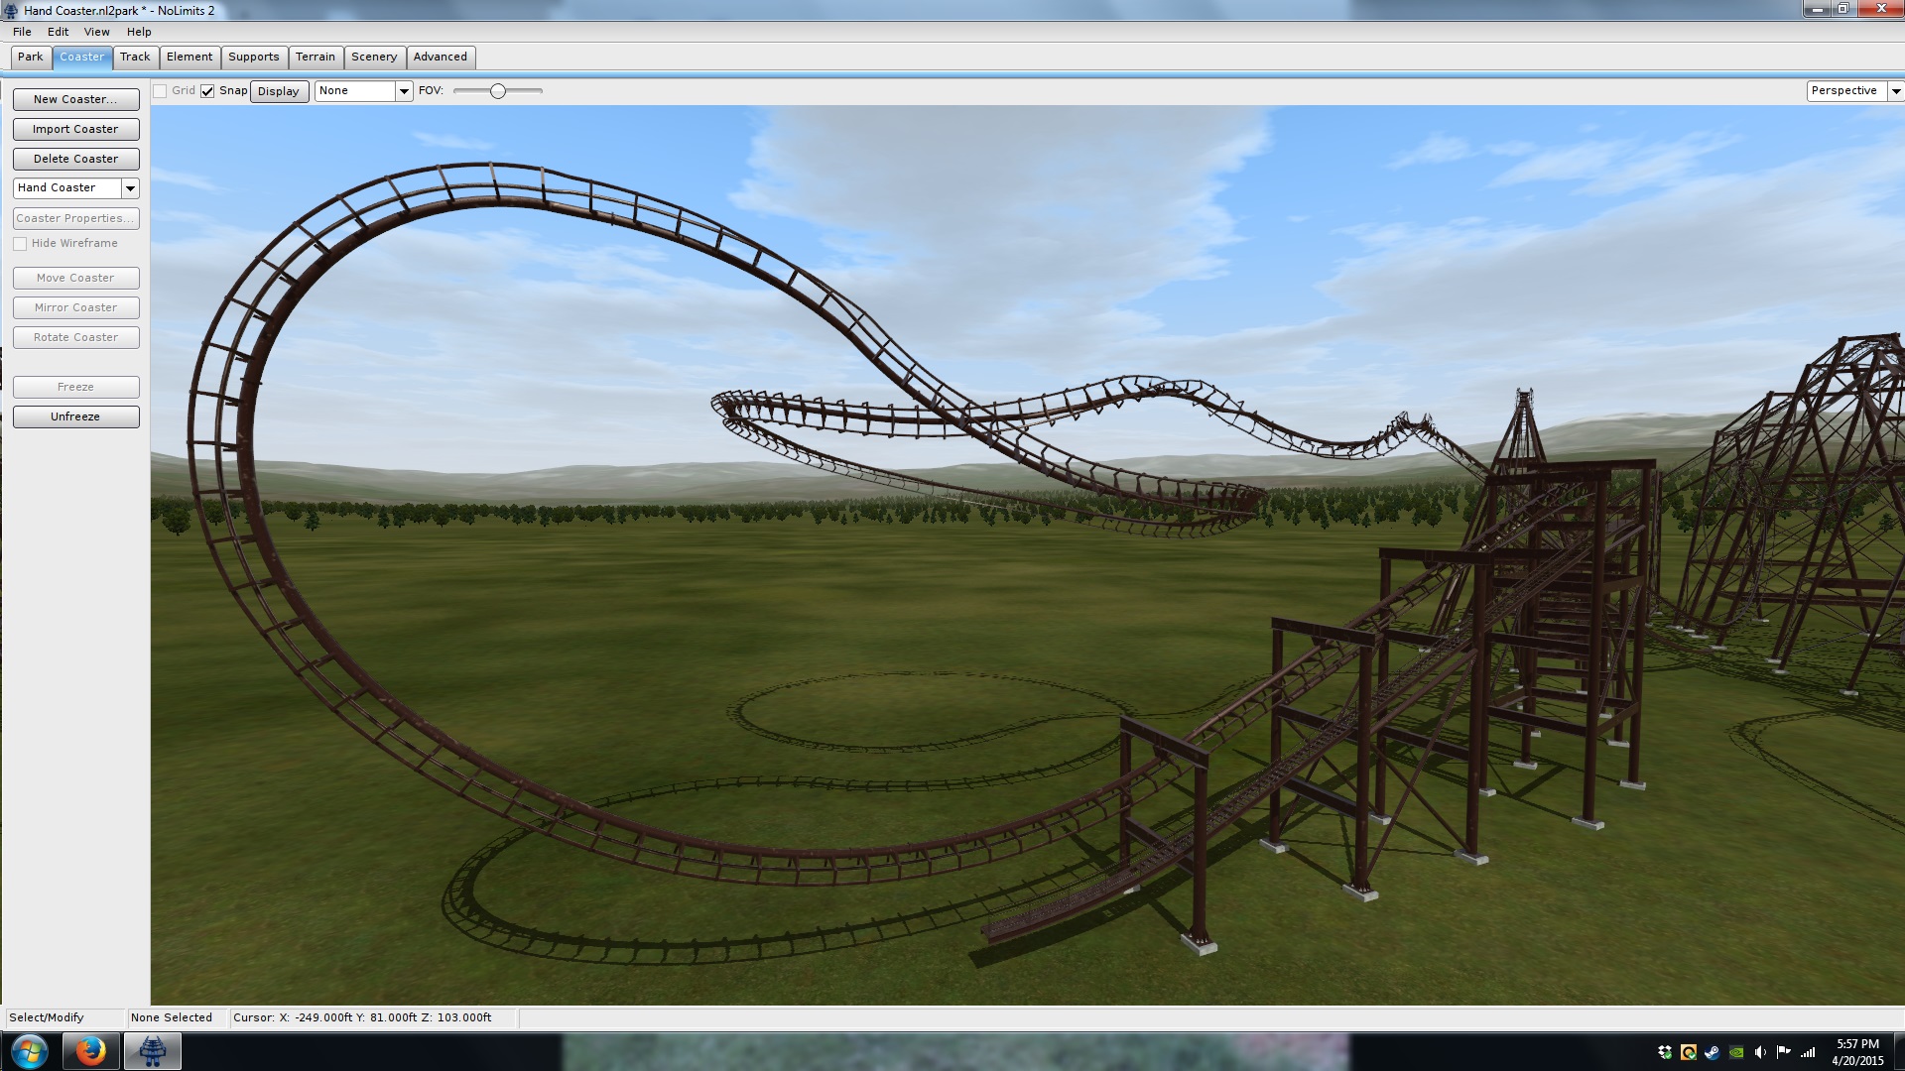Screen dimensions: 1905x1071
Task: Click the volume speaker tray icon
Action: (x=1760, y=1052)
